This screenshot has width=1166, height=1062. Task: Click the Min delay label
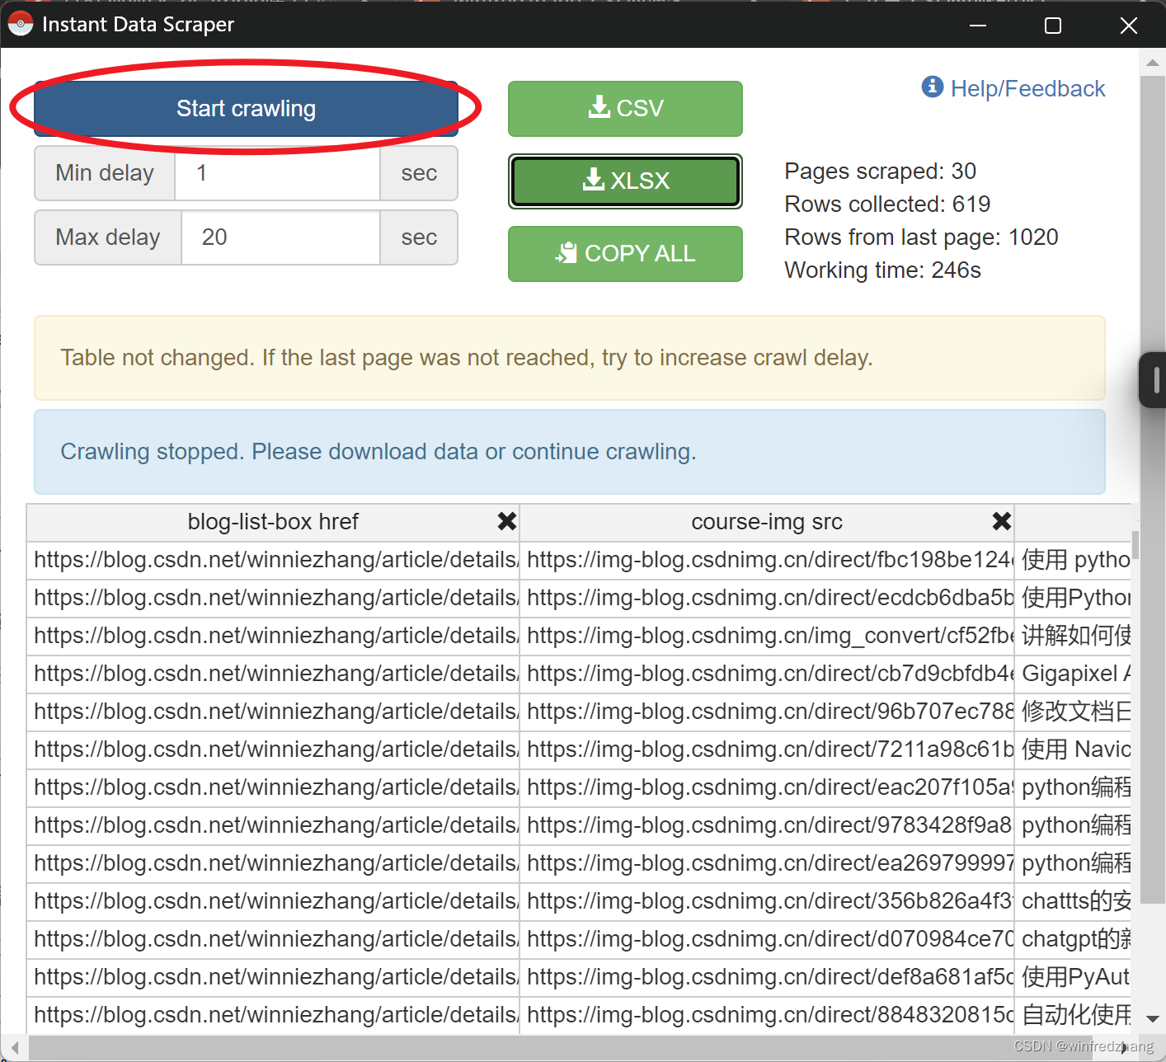[x=105, y=173]
